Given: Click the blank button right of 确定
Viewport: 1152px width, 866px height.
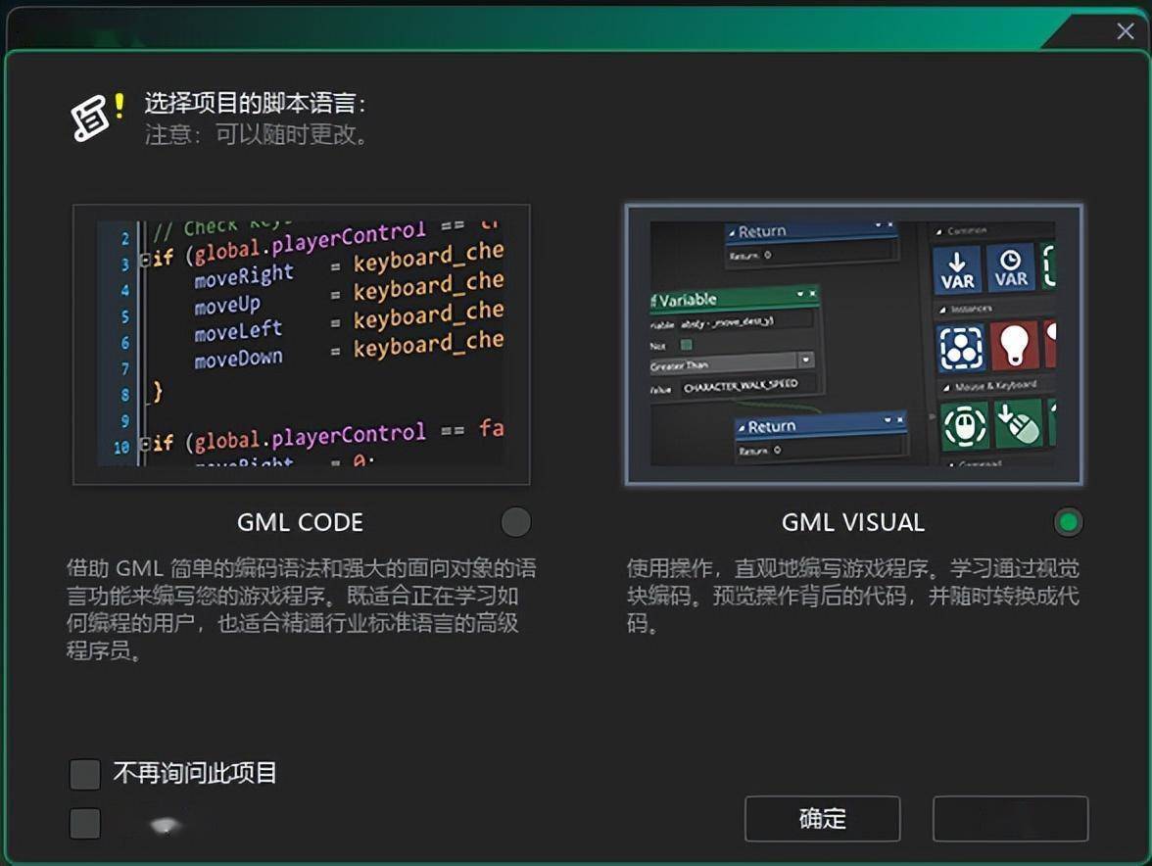Looking at the screenshot, I should click(x=1010, y=819).
